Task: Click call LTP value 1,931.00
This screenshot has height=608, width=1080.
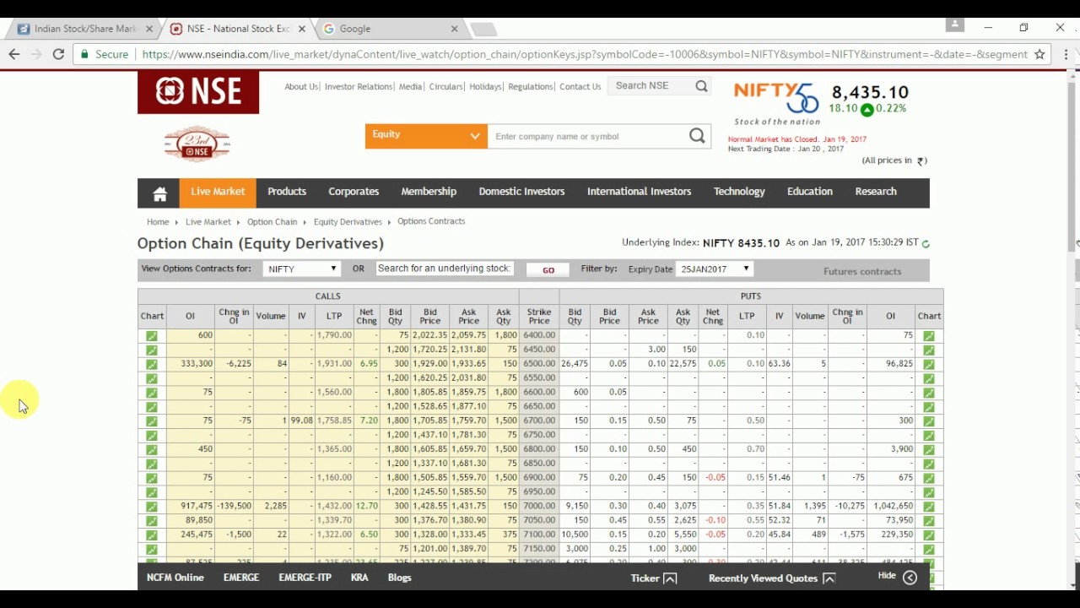Action: (x=334, y=364)
